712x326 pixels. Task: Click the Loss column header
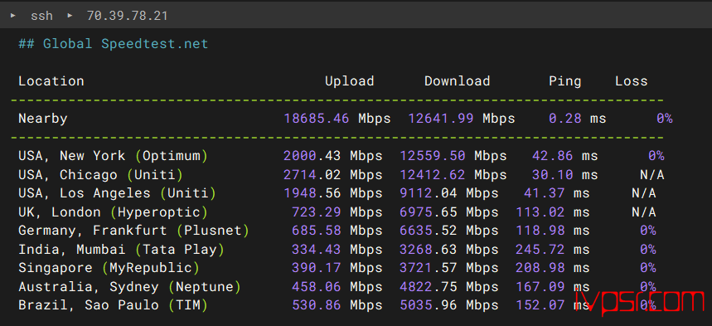pyautogui.click(x=631, y=81)
